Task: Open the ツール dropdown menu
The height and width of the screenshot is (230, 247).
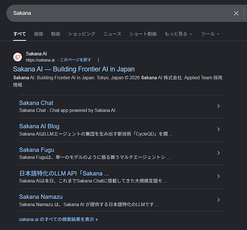Action: 210,34
